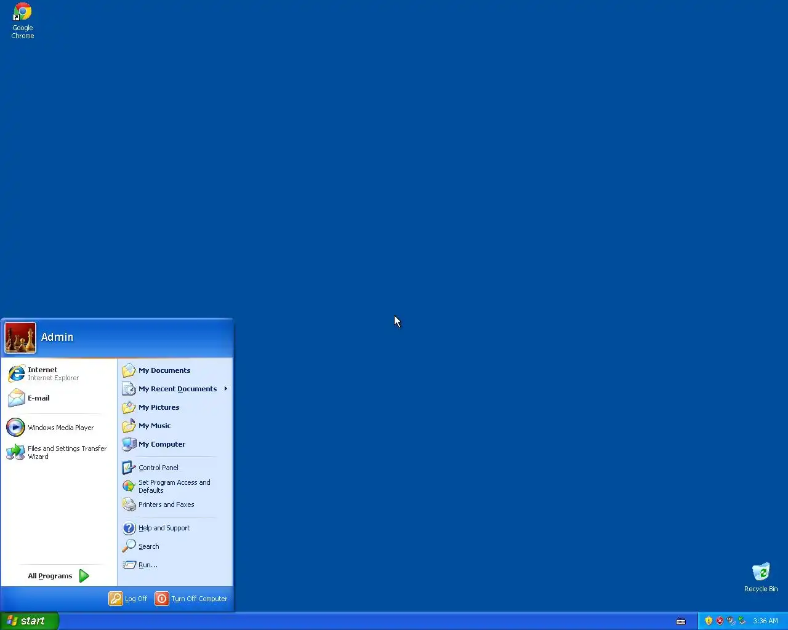Click the Start button on taskbar

pos(30,621)
